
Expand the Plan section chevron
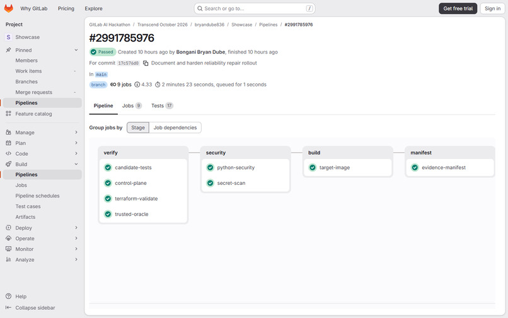(76, 143)
